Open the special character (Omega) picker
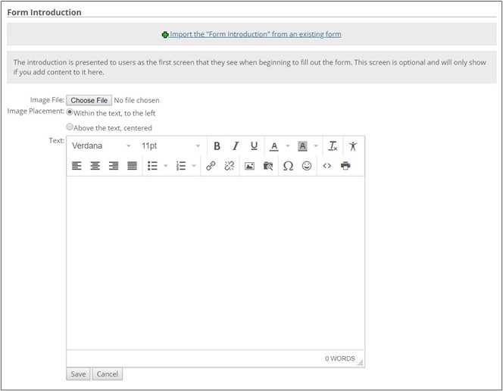Image resolution: width=503 pixels, height=391 pixels. click(x=288, y=166)
